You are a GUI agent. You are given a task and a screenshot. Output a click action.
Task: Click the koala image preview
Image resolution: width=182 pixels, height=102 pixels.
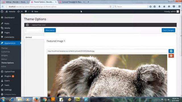[107, 75]
